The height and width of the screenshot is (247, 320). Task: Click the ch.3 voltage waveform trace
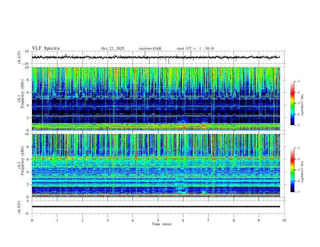coord(156,207)
